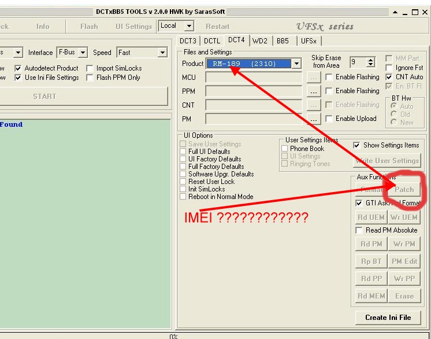This screenshot has width=431, height=339.
Task: Check UI Factory Defaults
Action: [x=183, y=159]
